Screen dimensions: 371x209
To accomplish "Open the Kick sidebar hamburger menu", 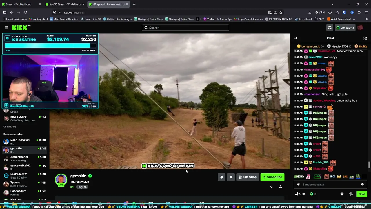I will point(6,28).
